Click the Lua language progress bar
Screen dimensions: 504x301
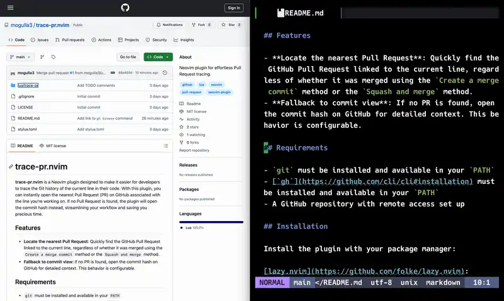[x=211, y=222]
